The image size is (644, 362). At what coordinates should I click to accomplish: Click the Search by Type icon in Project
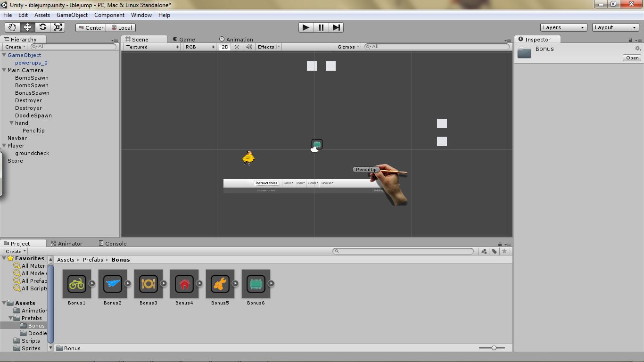(x=484, y=251)
